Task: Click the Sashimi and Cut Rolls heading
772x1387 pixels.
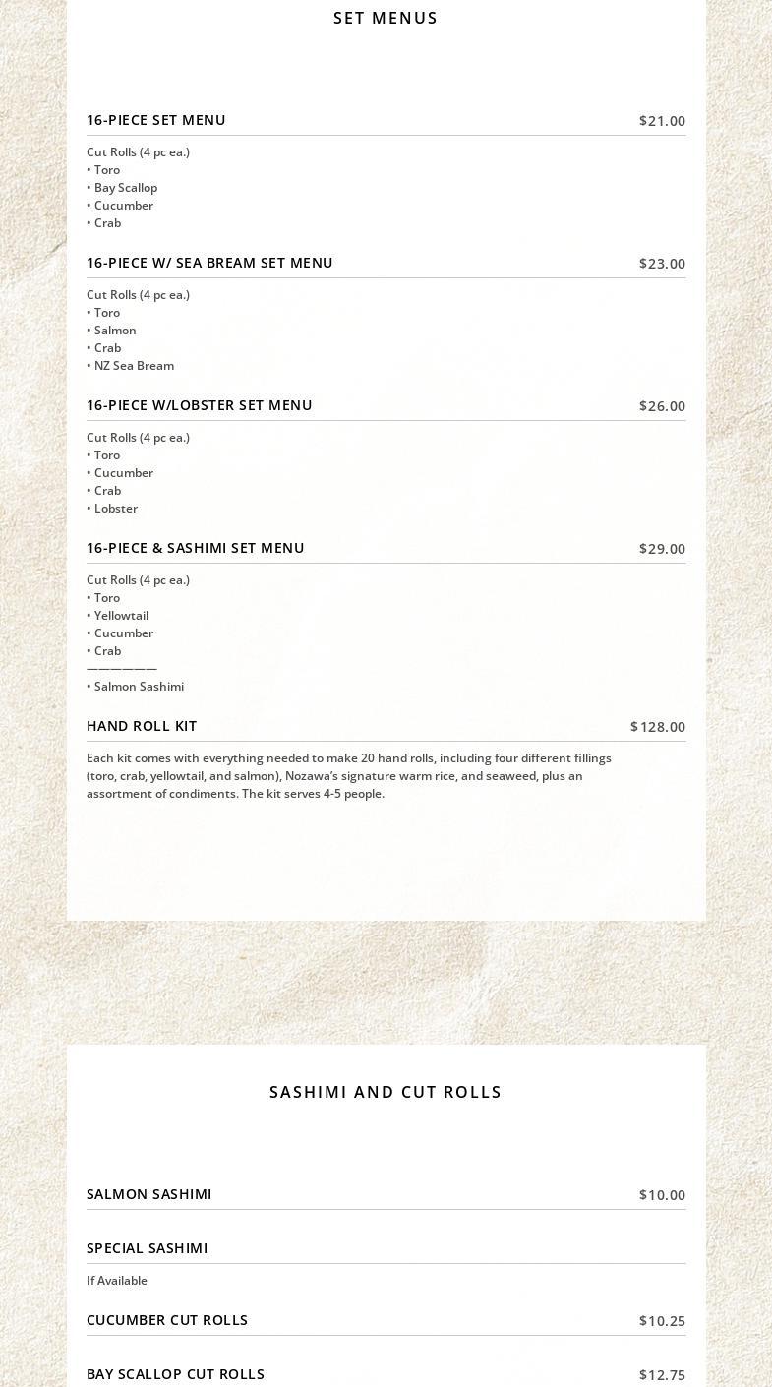Action: [386, 1092]
